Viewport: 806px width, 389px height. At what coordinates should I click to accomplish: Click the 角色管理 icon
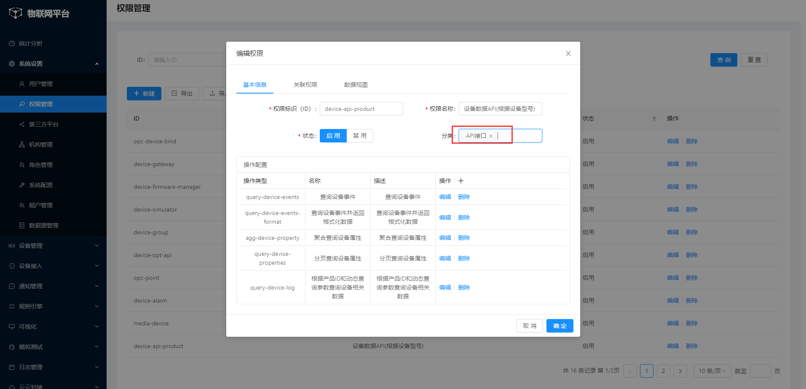(22, 165)
